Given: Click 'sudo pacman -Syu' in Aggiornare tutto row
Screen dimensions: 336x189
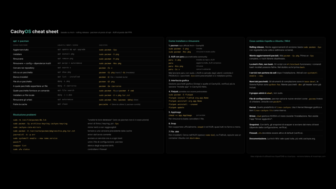Looking at the screenshot, I should (108, 50).
